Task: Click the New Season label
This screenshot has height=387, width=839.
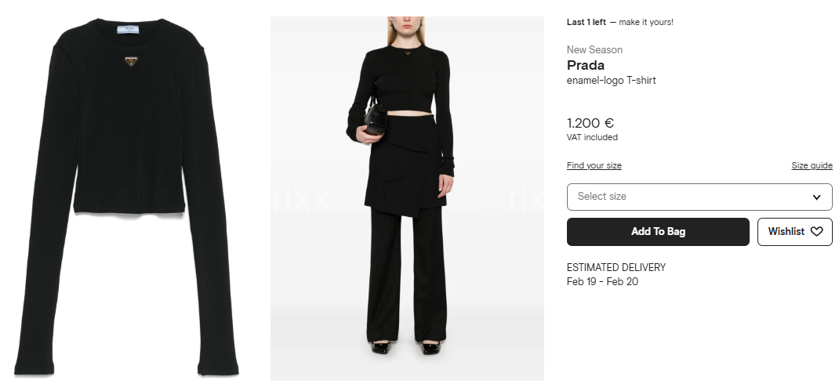Action: (x=594, y=49)
